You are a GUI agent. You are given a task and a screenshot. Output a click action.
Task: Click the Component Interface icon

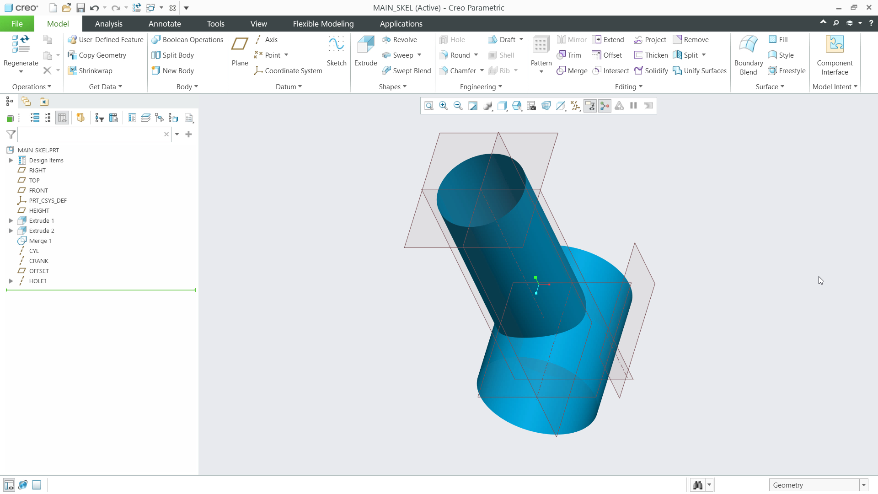835,44
